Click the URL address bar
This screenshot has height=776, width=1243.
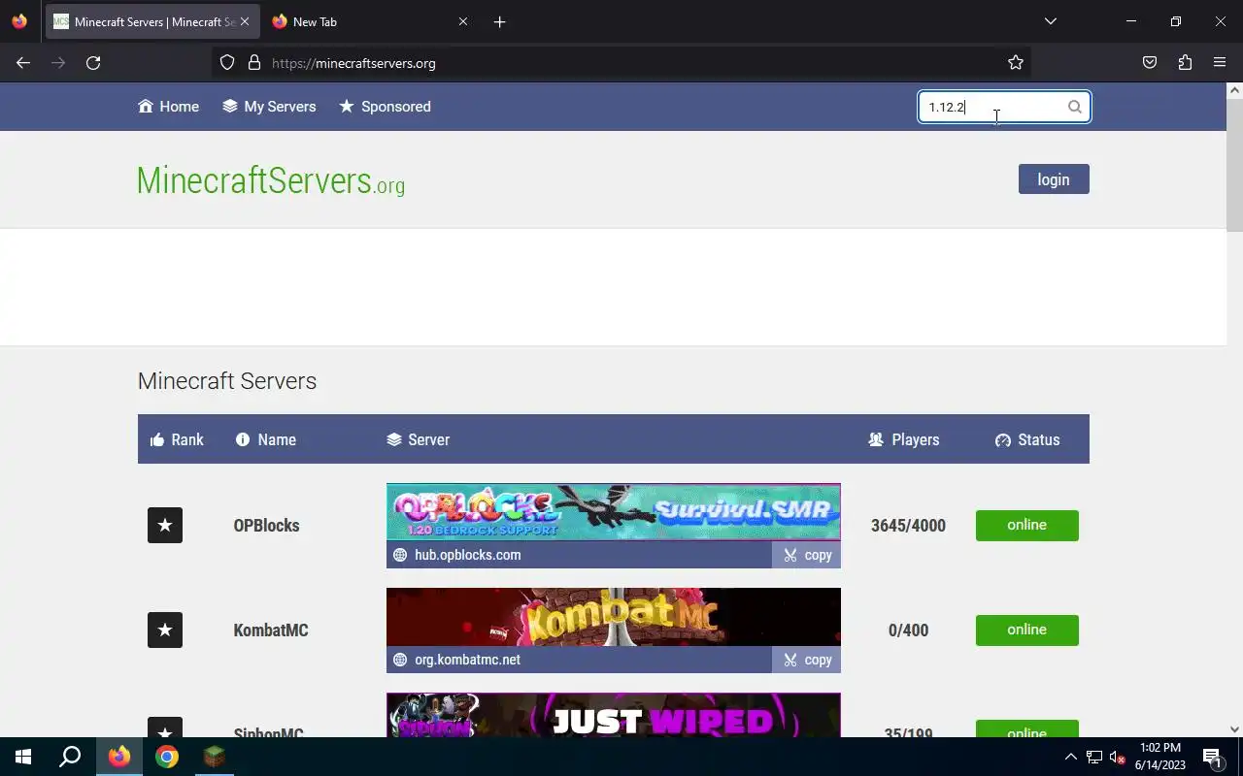click(621, 63)
